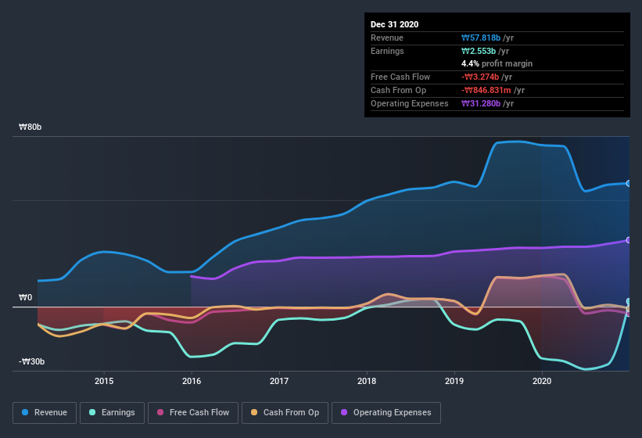The height and width of the screenshot is (438, 642).
Task: Click the Revenue end-point marker on chart
Action: click(629, 183)
